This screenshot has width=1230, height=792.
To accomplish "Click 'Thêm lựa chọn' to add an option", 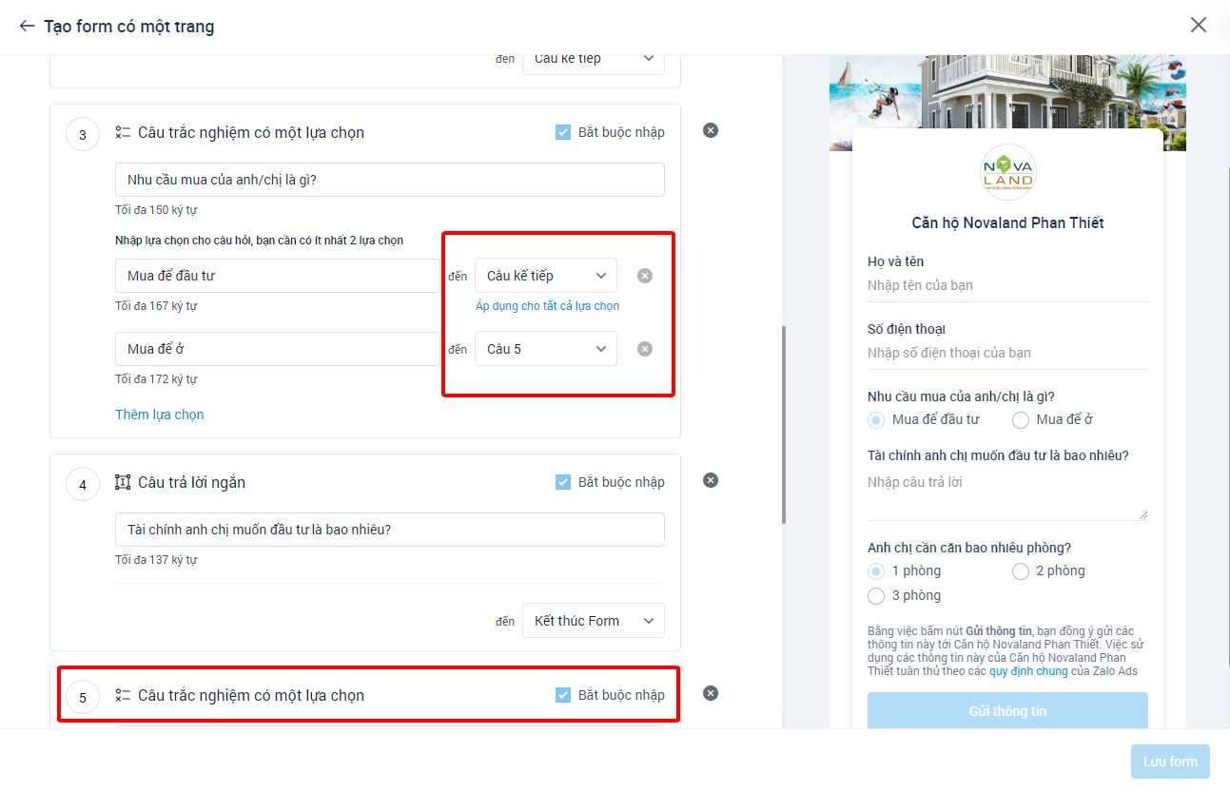I will [x=159, y=414].
